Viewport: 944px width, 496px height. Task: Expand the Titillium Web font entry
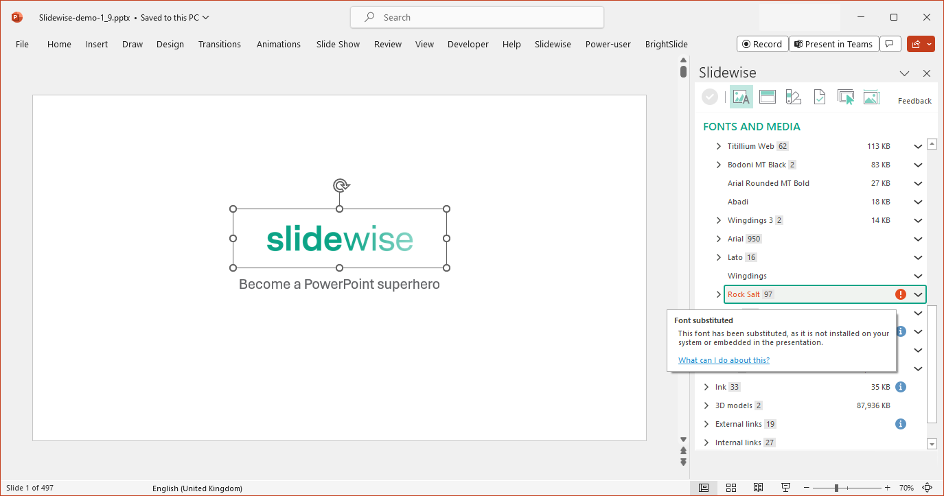click(x=718, y=145)
